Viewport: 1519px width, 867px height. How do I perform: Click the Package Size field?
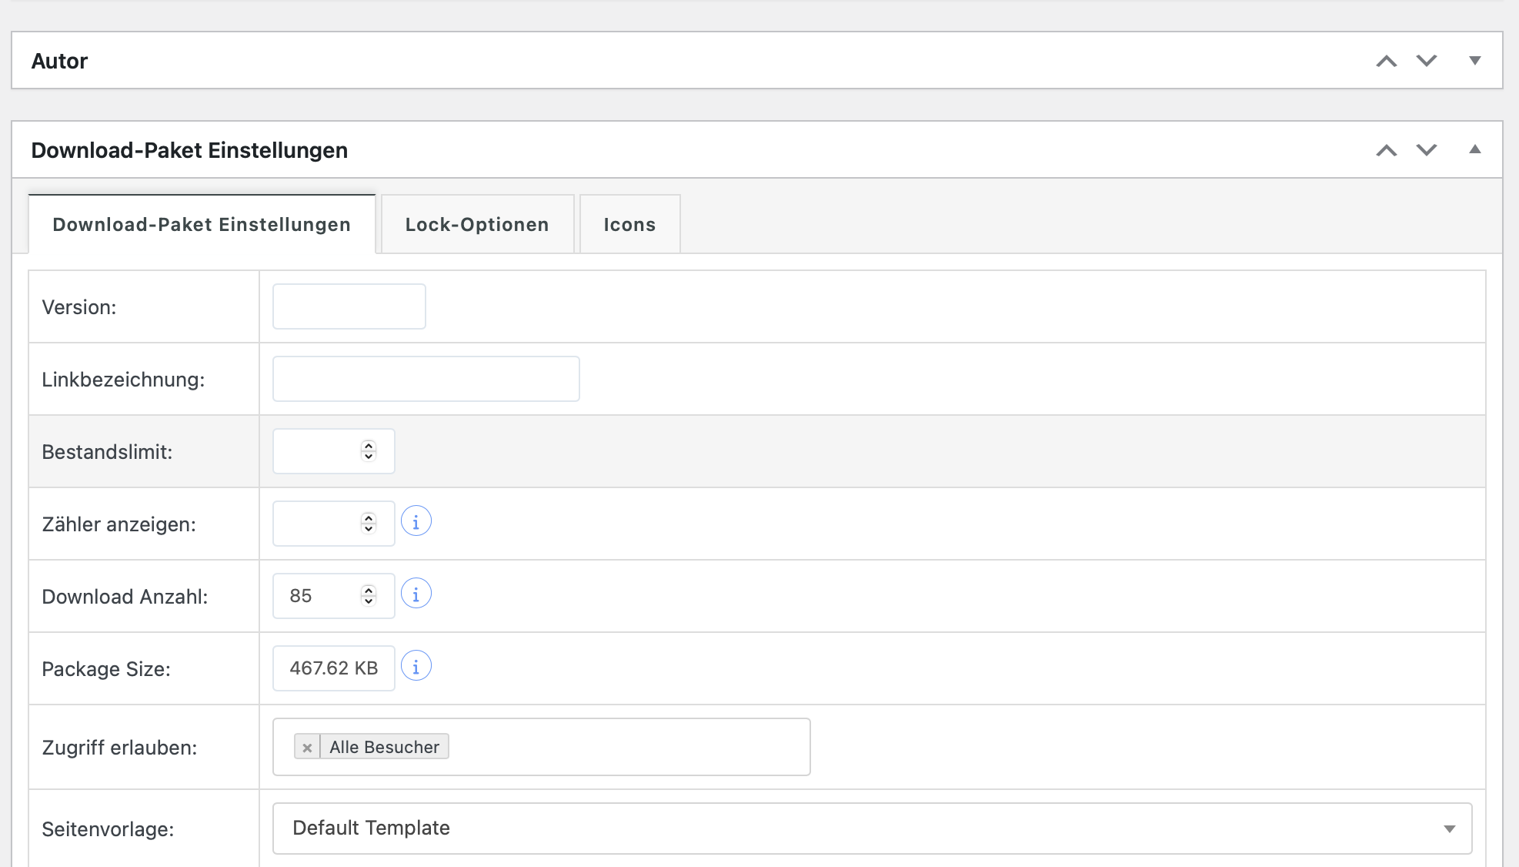point(333,668)
